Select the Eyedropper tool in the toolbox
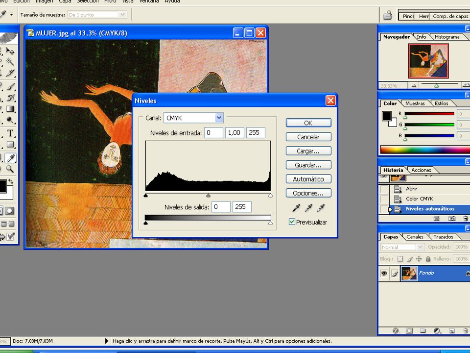Screen dimensions: 470x353 point(10,158)
